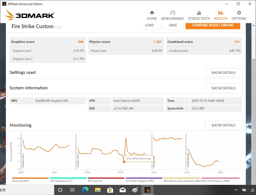Screen dimensions: 256x195
Task: Click Graphics test 1 row 2.72 FPS
Action: point(48,51)
